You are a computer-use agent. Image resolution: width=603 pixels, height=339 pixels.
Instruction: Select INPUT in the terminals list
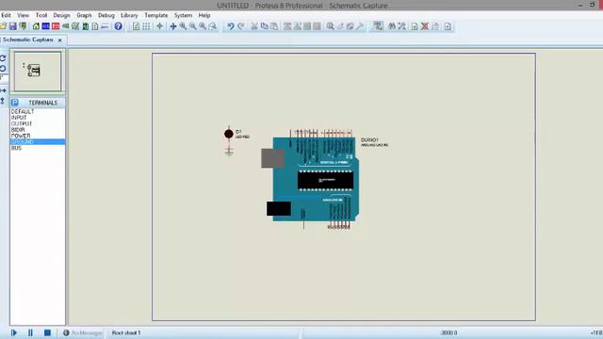point(38,118)
